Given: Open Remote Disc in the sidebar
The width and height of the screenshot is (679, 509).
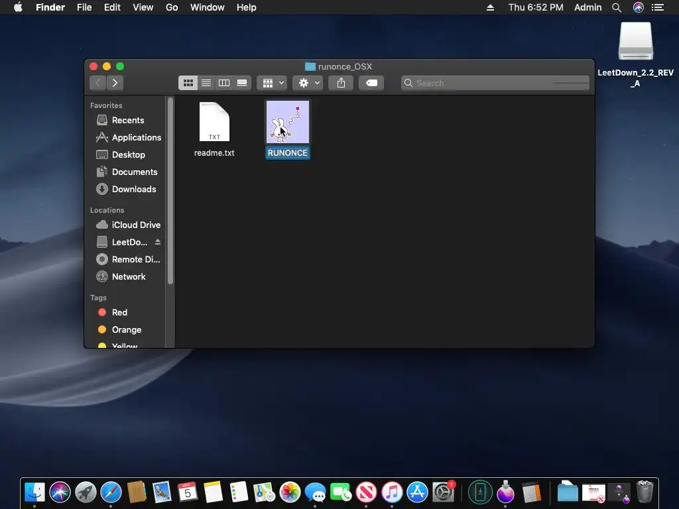Looking at the screenshot, I should pyautogui.click(x=127, y=259).
